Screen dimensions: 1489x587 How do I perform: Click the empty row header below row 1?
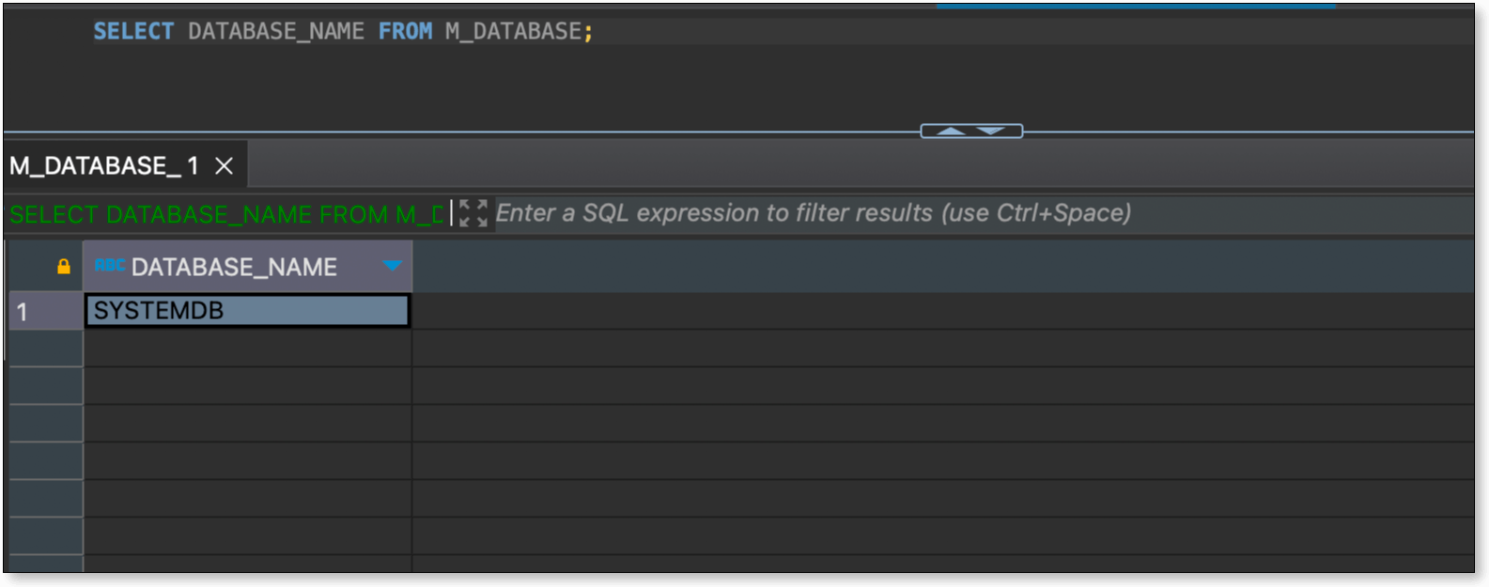click(x=45, y=348)
